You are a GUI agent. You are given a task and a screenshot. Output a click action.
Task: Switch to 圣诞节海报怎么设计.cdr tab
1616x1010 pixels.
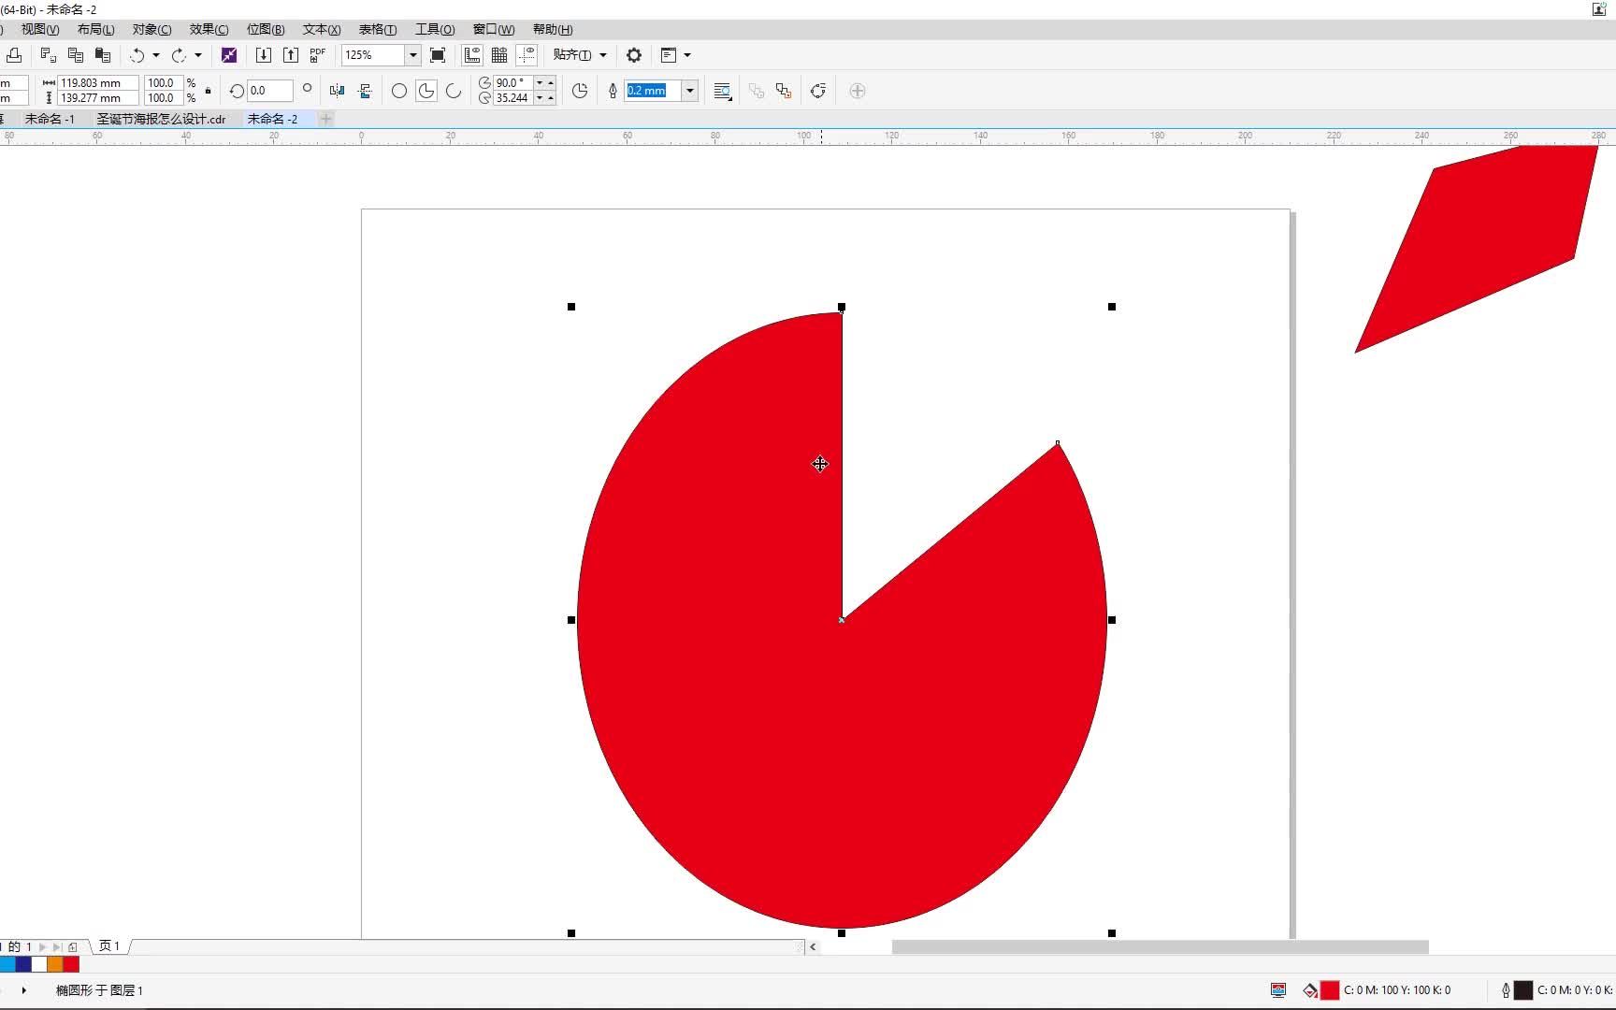point(161,119)
